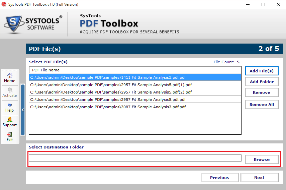Select 2957 Fit Sample Analysis5.pdf(2).pdf row

tap(135, 92)
